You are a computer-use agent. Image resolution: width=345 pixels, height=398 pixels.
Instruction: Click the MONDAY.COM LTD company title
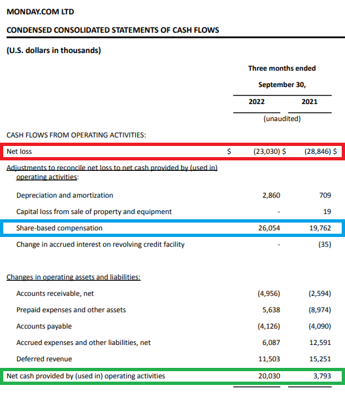click(41, 12)
